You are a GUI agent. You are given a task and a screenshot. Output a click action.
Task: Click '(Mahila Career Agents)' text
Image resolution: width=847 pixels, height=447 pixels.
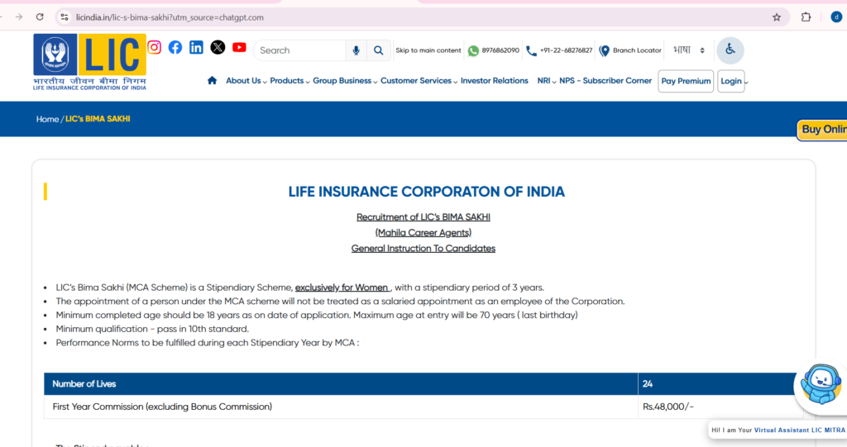click(423, 233)
